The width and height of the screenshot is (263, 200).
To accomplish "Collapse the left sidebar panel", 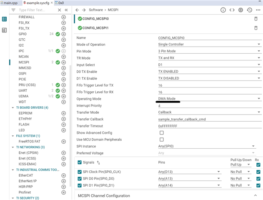I will pos(66,10).
